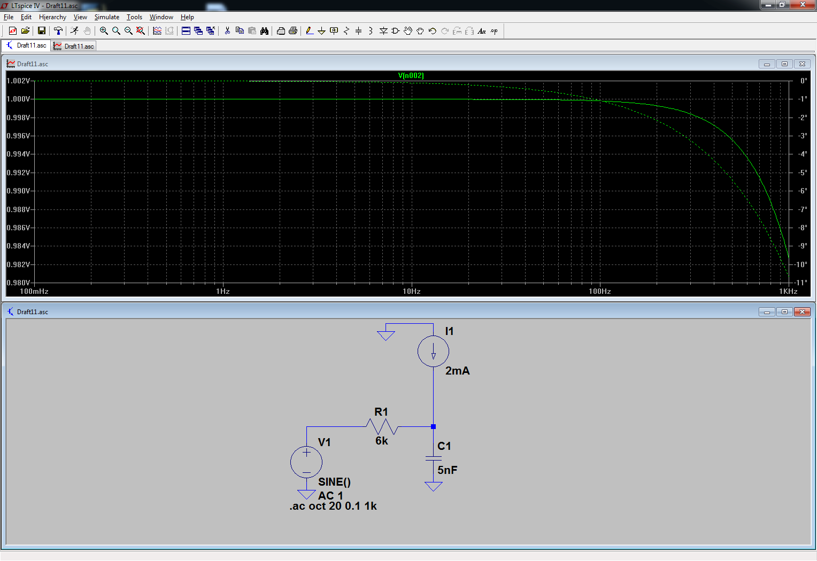Open the File menu
The height and width of the screenshot is (561, 817).
[9, 17]
